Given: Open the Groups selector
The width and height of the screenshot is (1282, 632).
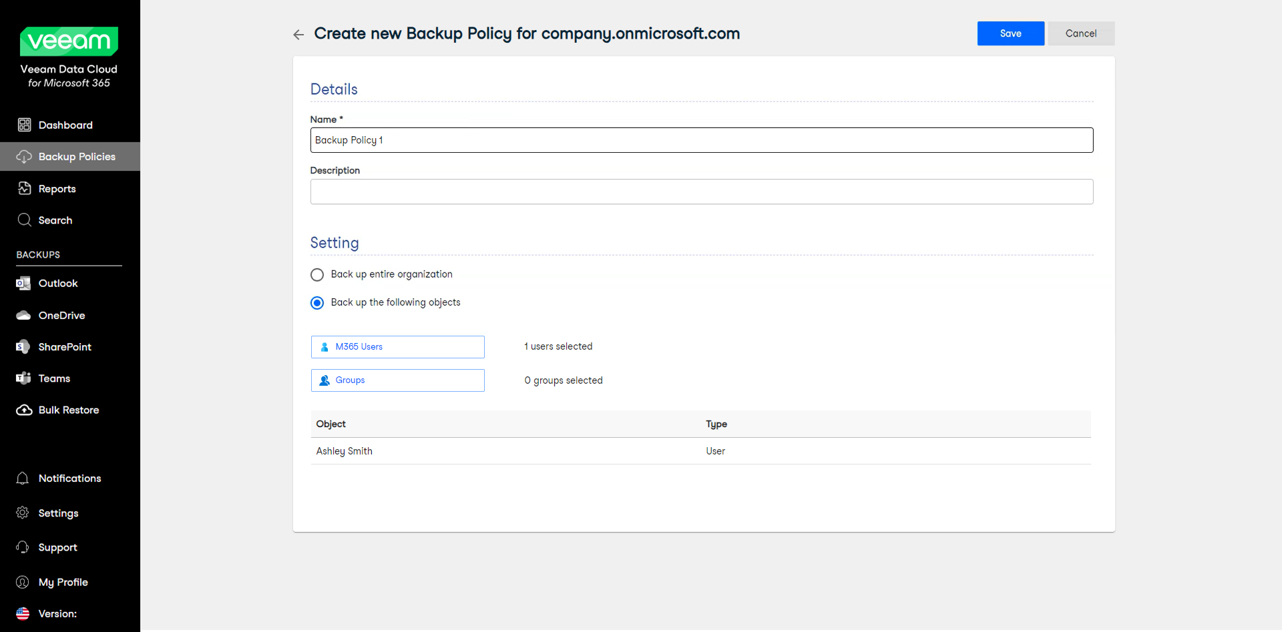Looking at the screenshot, I should 397,380.
